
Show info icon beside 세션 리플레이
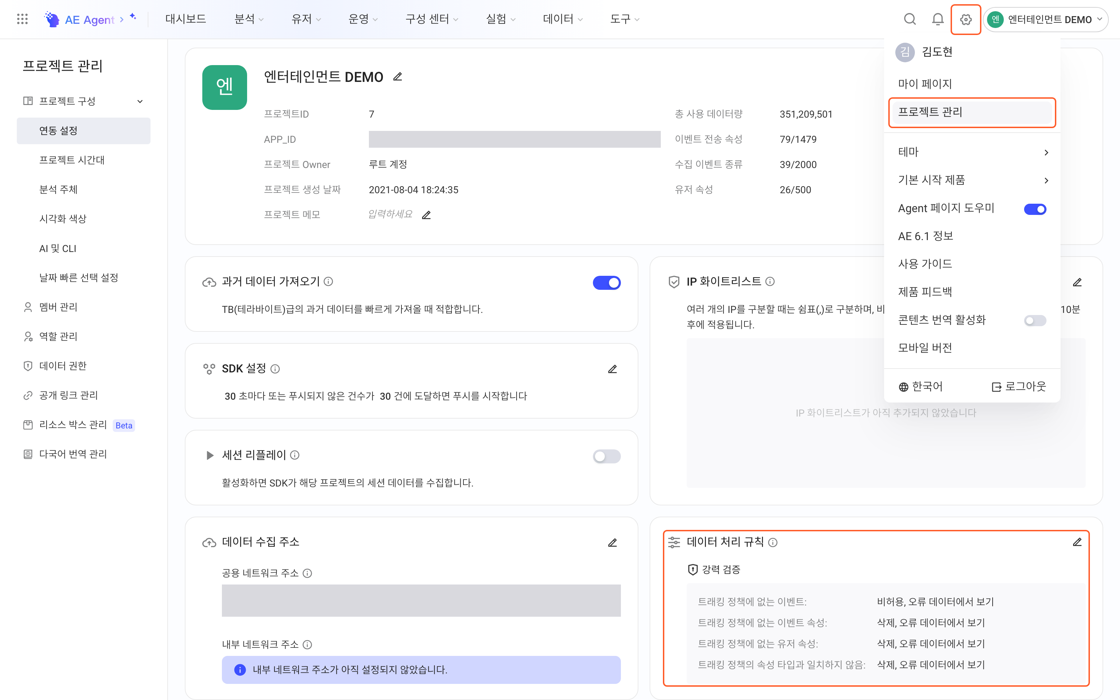click(x=295, y=455)
